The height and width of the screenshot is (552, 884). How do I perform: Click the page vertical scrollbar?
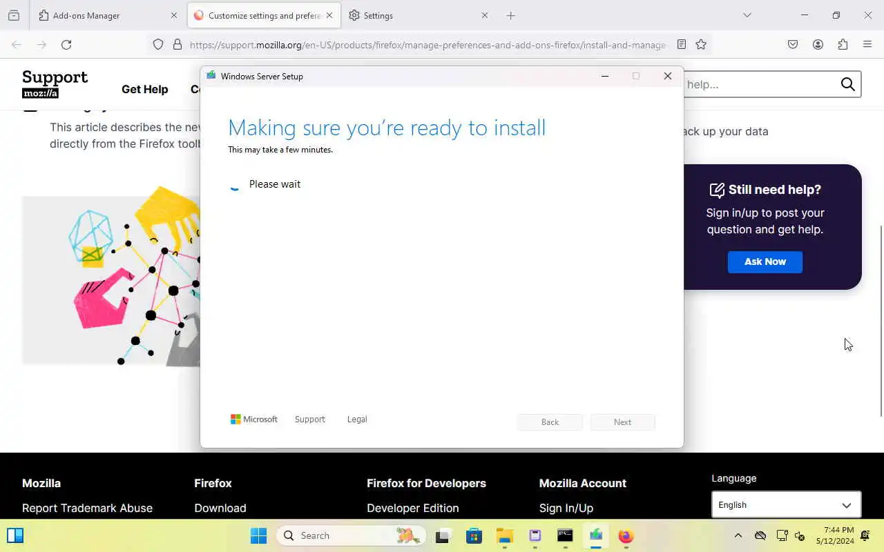coord(881,321)
